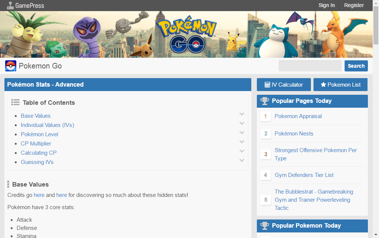Jump to Guessing IVs link

click(37, 162)
